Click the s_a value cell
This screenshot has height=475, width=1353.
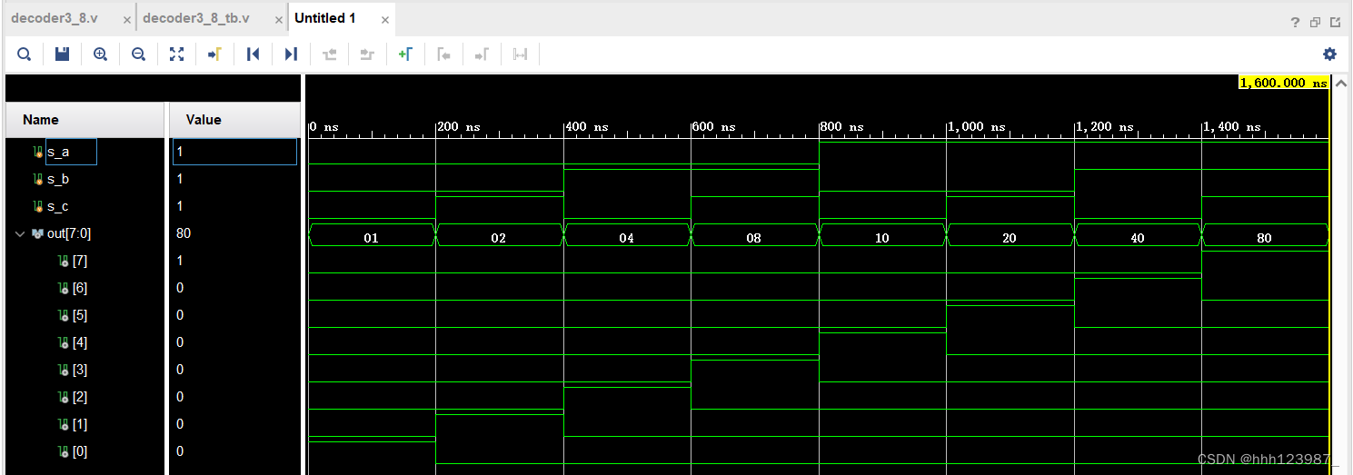(x=234, y=152)
